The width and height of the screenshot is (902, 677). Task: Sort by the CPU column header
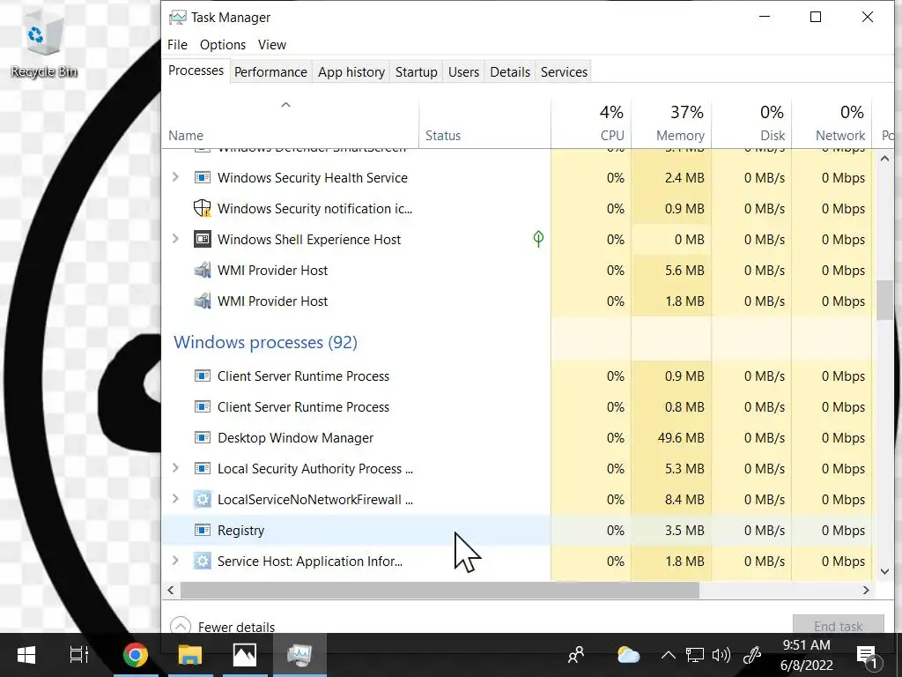591,123
